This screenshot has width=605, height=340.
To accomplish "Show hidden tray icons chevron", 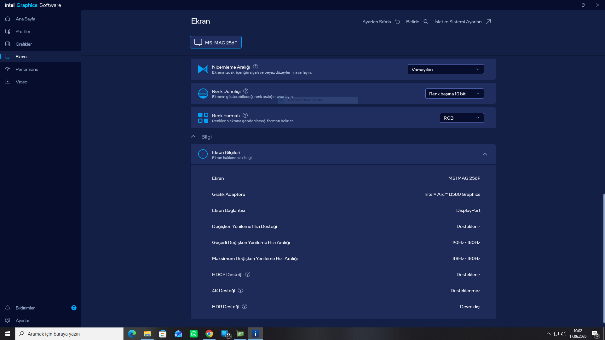I will pyautogui.click(x=549, y=334).
